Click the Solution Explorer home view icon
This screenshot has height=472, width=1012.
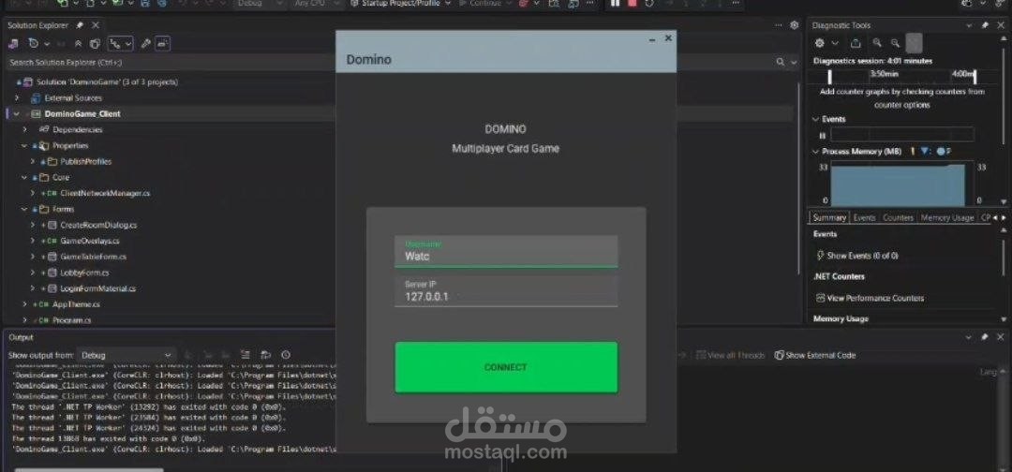tap(13, 44)
